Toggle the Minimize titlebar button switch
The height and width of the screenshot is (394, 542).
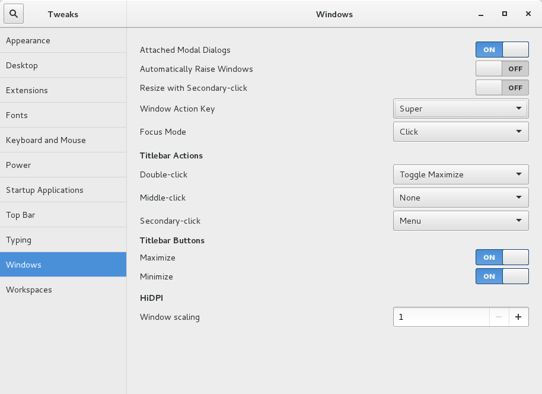click(502, 277)
